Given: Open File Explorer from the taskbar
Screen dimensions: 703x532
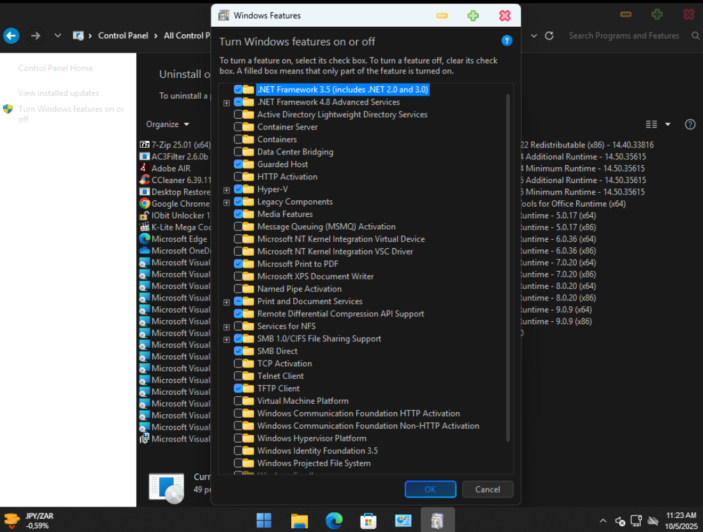Looking at the screenshot, I should coord(299,521).
